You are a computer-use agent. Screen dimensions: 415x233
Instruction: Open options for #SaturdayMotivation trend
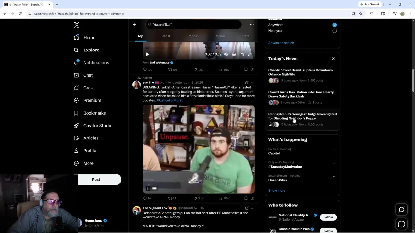click(335, 163)
